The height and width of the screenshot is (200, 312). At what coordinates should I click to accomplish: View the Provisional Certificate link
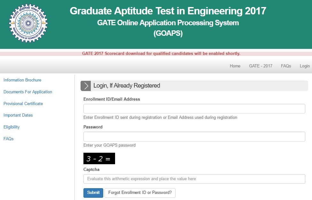[x=23, y=104]
